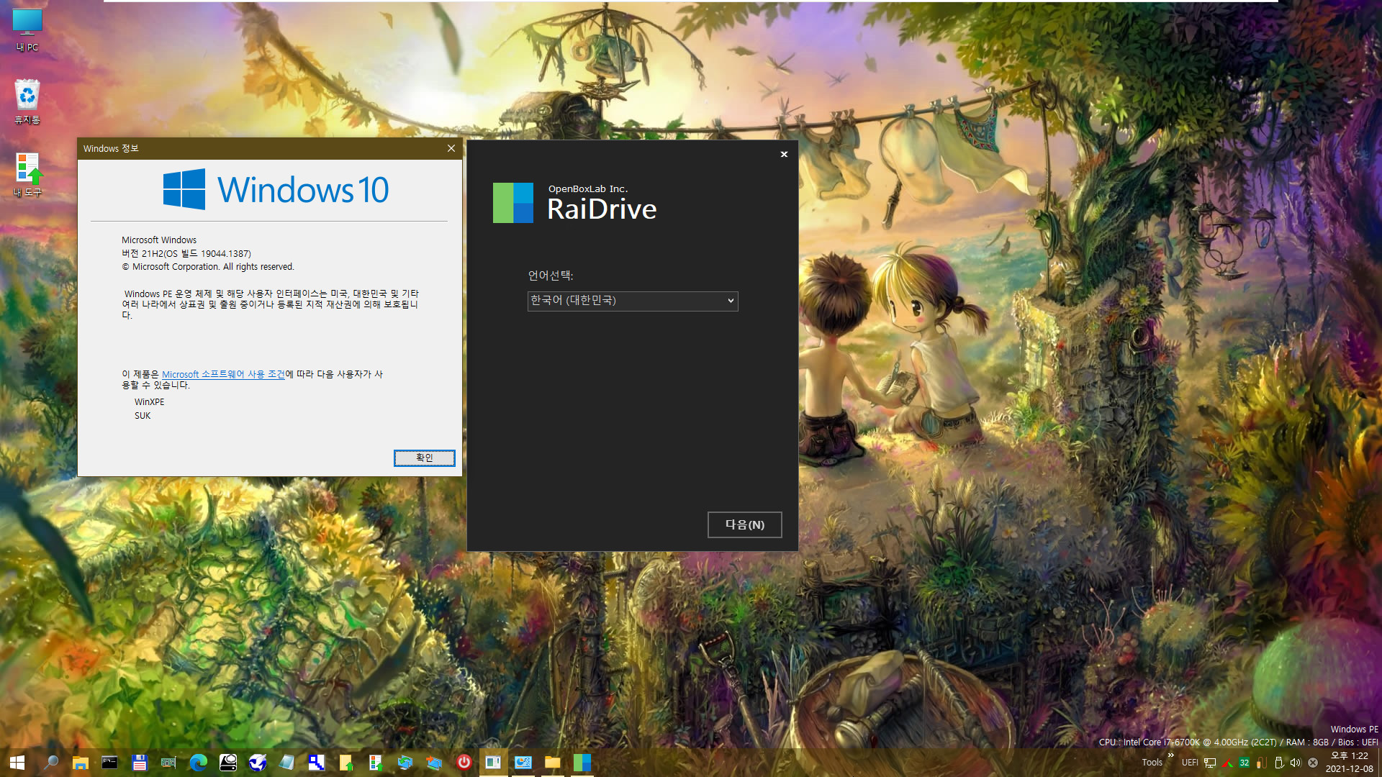The width and height of the screenshot is (1382, 777).
Task: Expand the Tools toolbar chevron
Action: click(1171, 755)
